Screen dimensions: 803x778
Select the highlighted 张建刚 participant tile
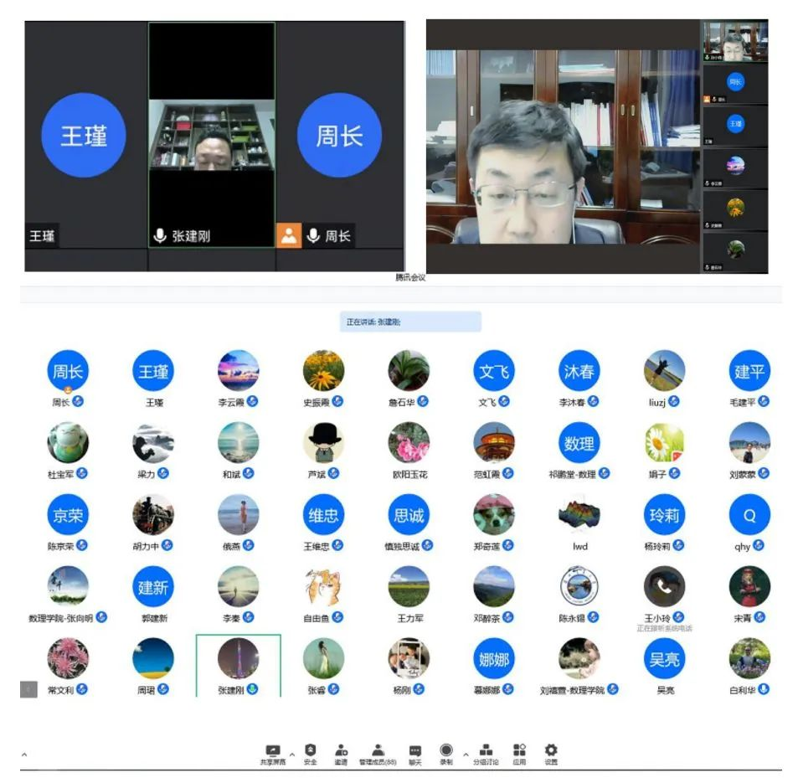(x=238, y=664)
